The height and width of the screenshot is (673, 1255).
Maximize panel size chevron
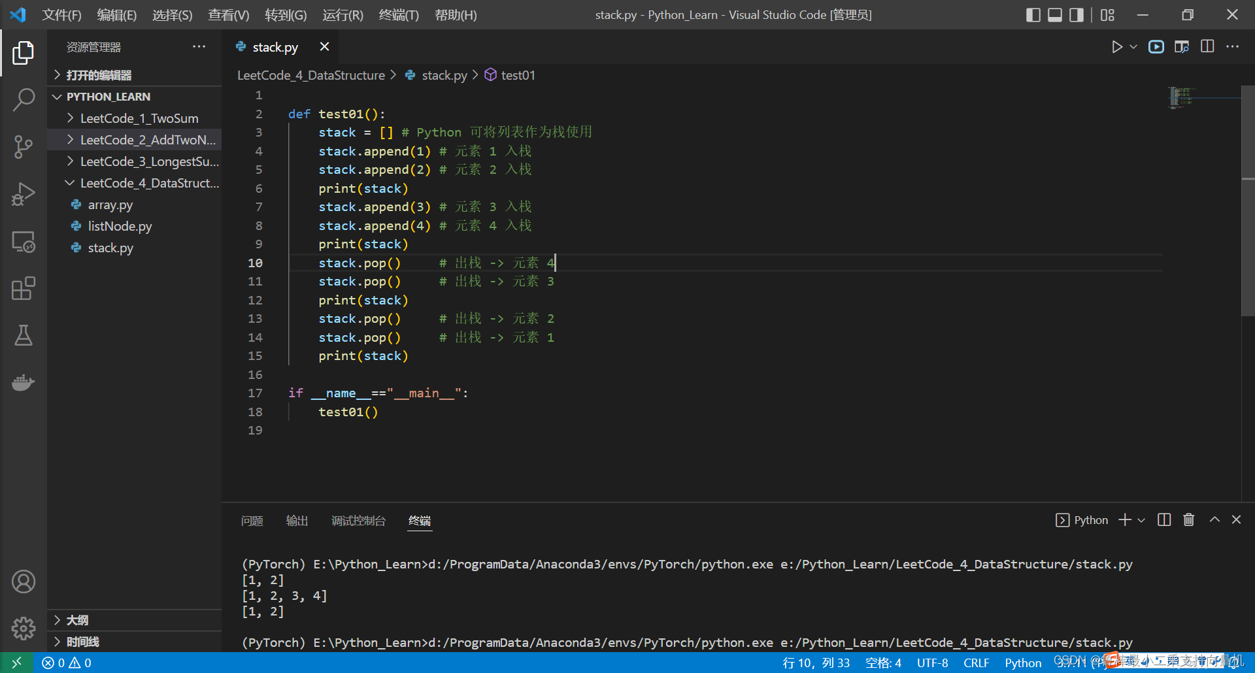click(1214, 520)
